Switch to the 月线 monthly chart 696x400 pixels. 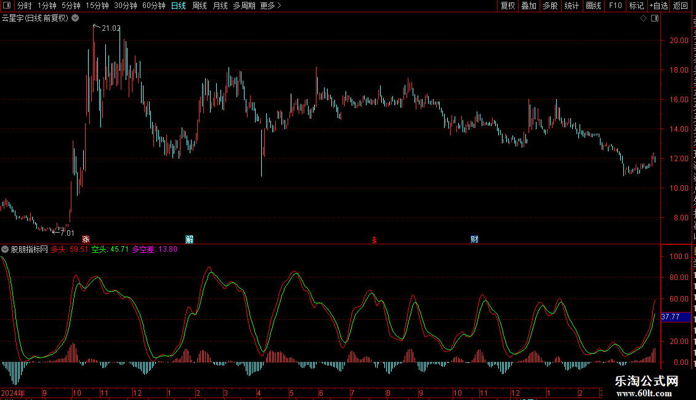(x=220, y=6)
